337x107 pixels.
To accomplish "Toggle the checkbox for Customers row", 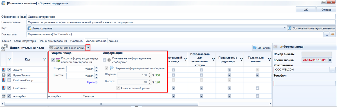I will pos(9,88).
